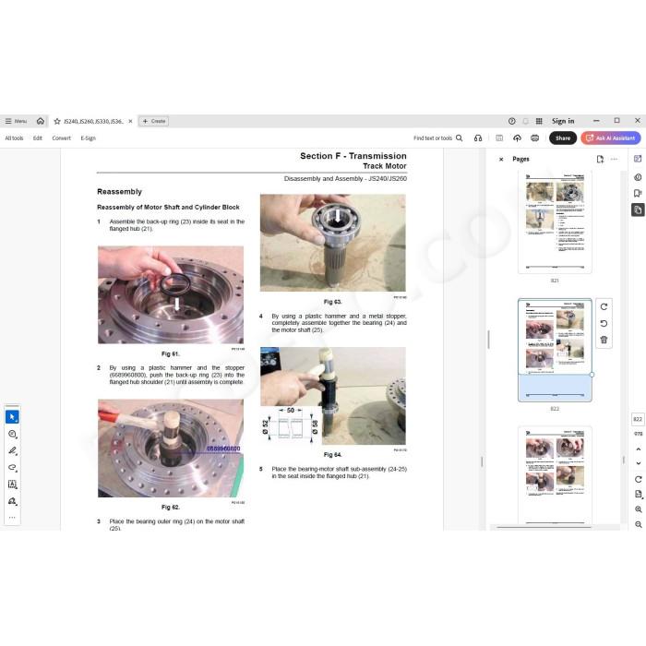Select the add comment tool
This screenshot has height=646, width=646.
12,434
